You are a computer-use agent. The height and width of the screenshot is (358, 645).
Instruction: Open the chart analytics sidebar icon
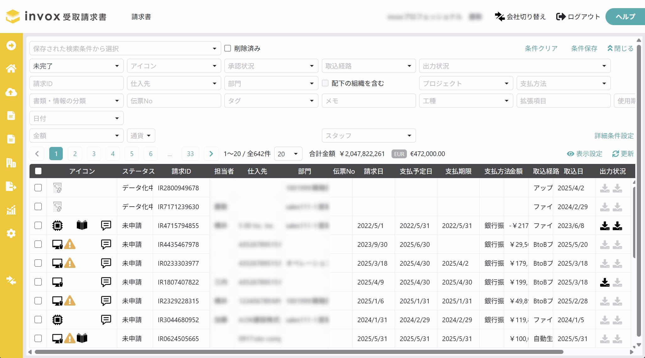pos(11,210)
